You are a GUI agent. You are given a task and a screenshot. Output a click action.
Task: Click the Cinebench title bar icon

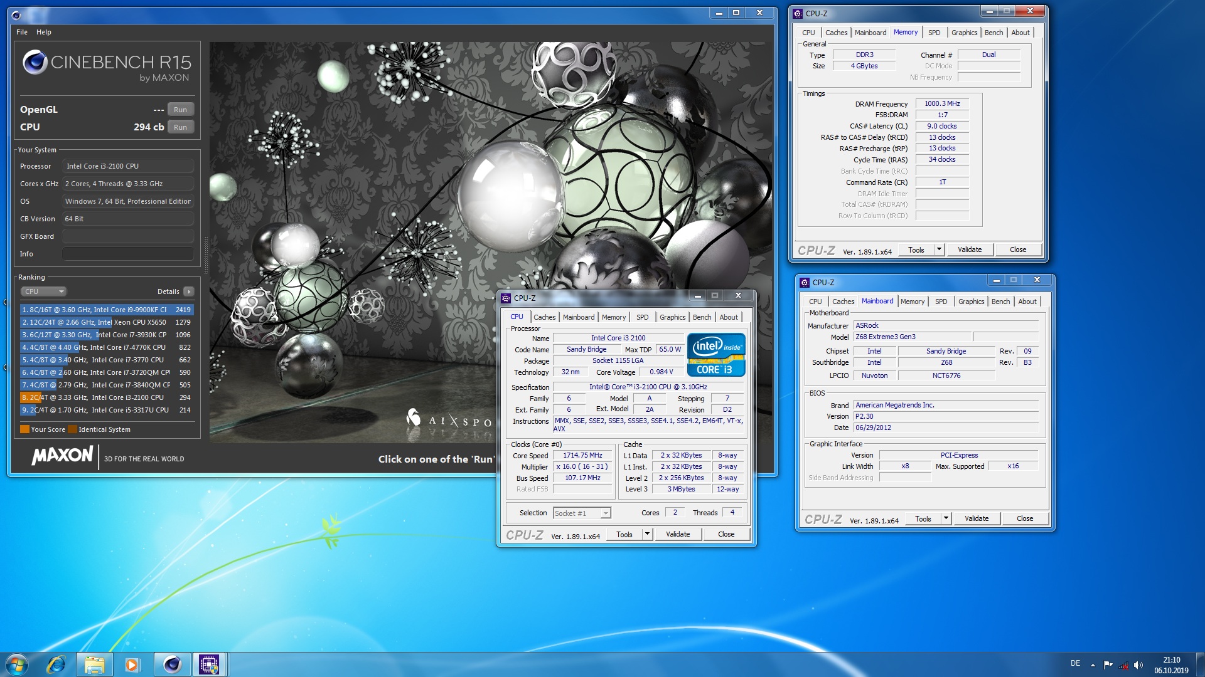click(x=16, y=15)
